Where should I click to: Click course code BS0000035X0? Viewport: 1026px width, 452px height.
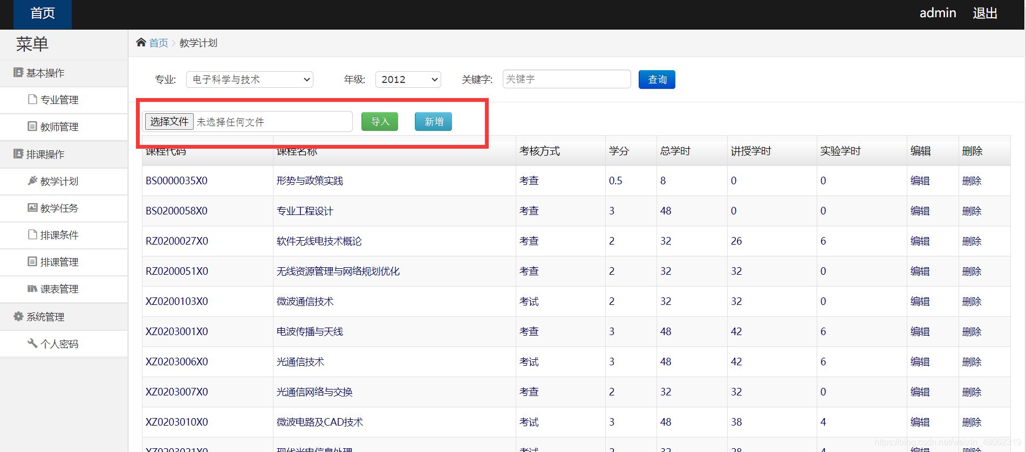pos(176,181)
